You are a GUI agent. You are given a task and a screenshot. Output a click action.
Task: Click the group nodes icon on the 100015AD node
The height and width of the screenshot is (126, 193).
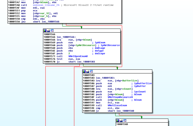point(125,121)
